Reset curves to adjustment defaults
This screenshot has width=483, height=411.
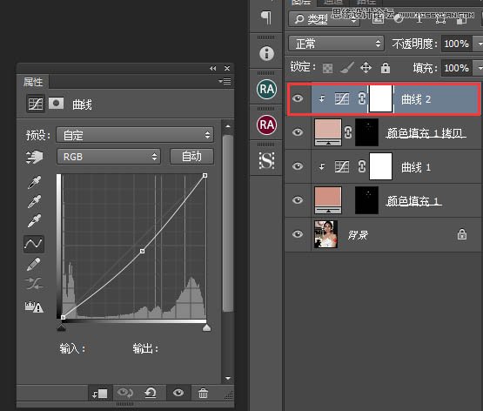click(151, 393)
